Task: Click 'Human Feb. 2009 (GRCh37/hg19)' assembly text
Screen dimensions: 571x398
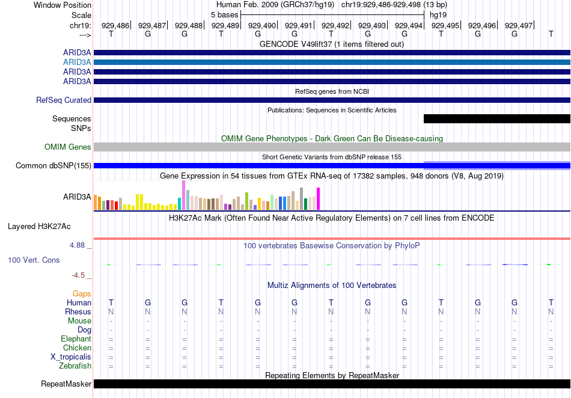Action: pyautogui.click(x=275, y=5)
